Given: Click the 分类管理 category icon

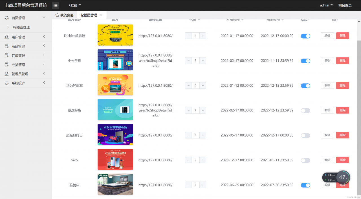Looking at the screenshot, I should point(7,65).
